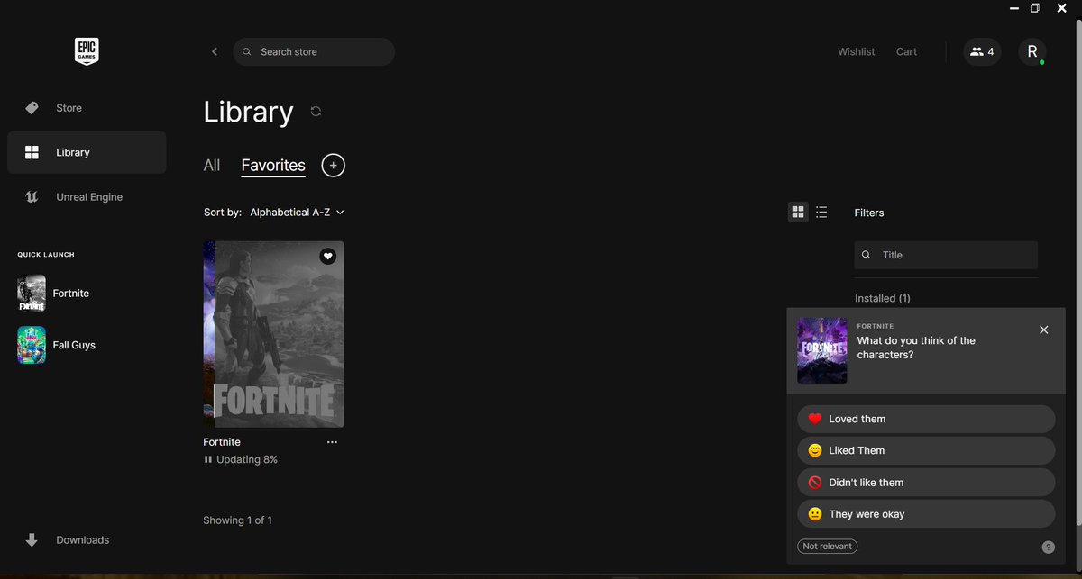Click the Search store field
Screen dimensions: 1082x579
pos(314,51)
